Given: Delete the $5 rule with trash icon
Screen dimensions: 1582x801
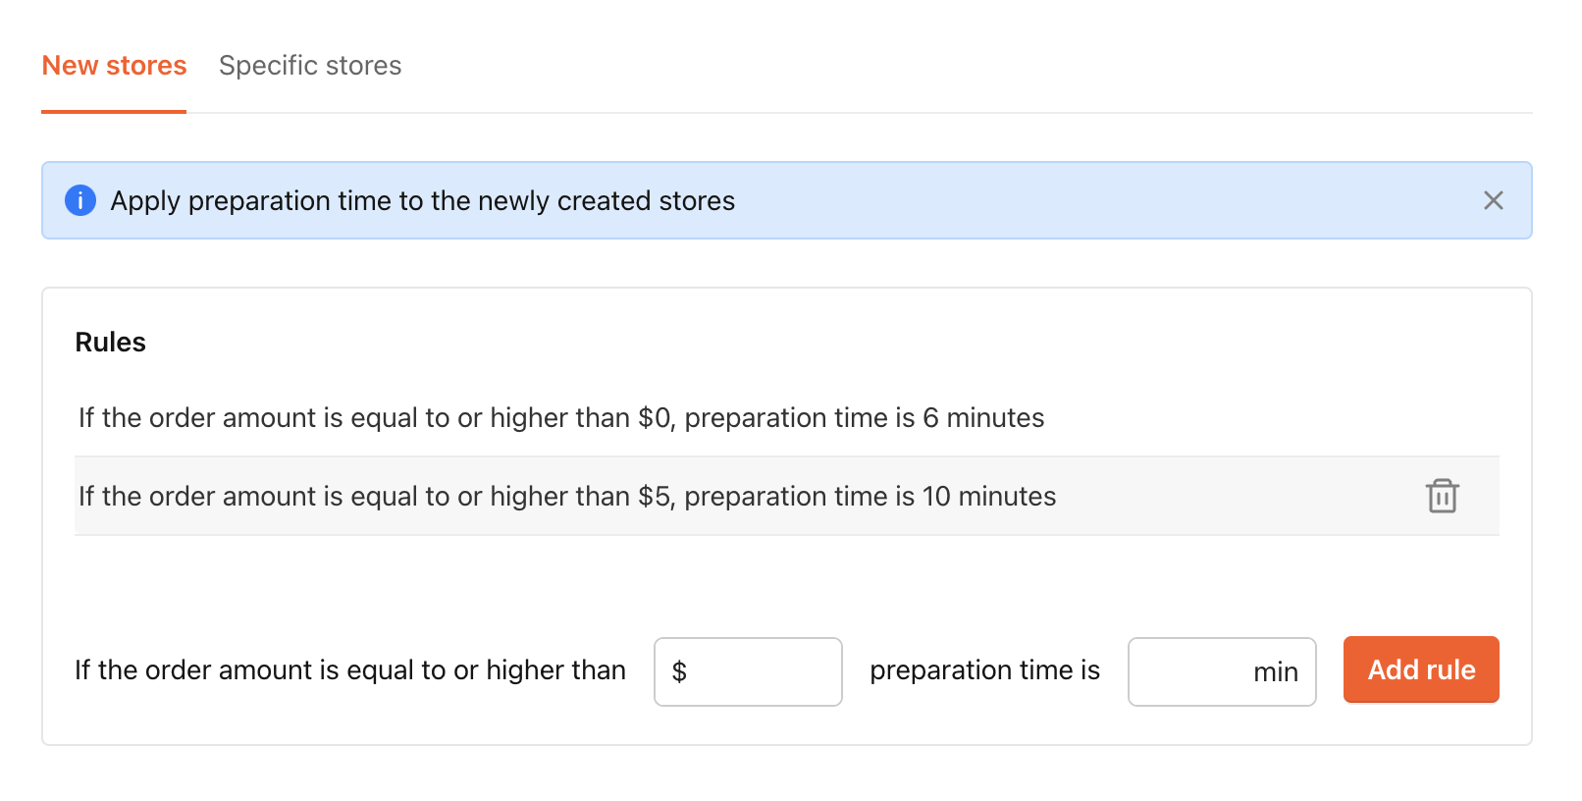Looking at the screenshot, I should (1442, 496).
